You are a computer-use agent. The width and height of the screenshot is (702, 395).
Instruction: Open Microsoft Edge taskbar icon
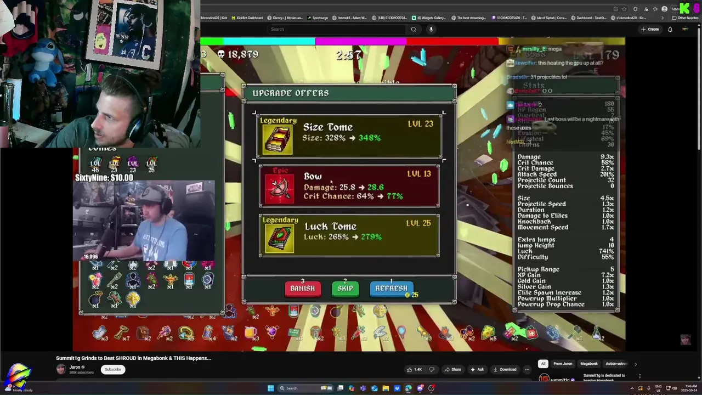pyautogui.click(x=409, y=388)
